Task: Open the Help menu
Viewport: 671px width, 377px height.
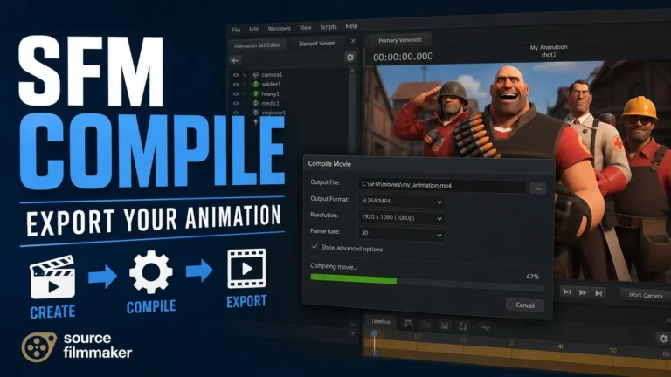Action: click(351, 25)
